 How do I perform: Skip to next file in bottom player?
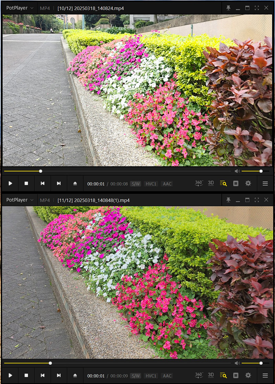59,375
